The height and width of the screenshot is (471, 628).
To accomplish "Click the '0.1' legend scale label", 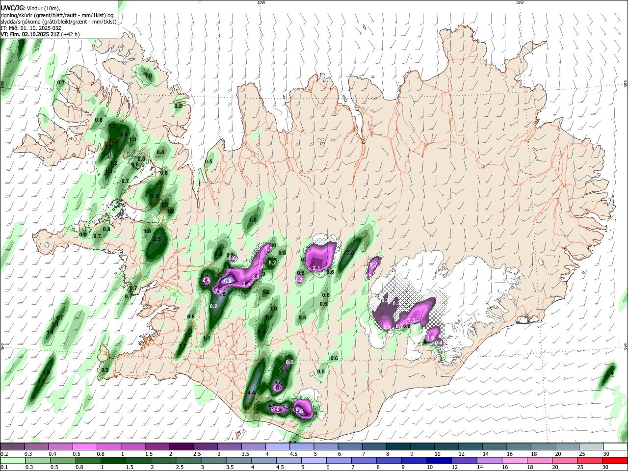I will pos(4,468).
